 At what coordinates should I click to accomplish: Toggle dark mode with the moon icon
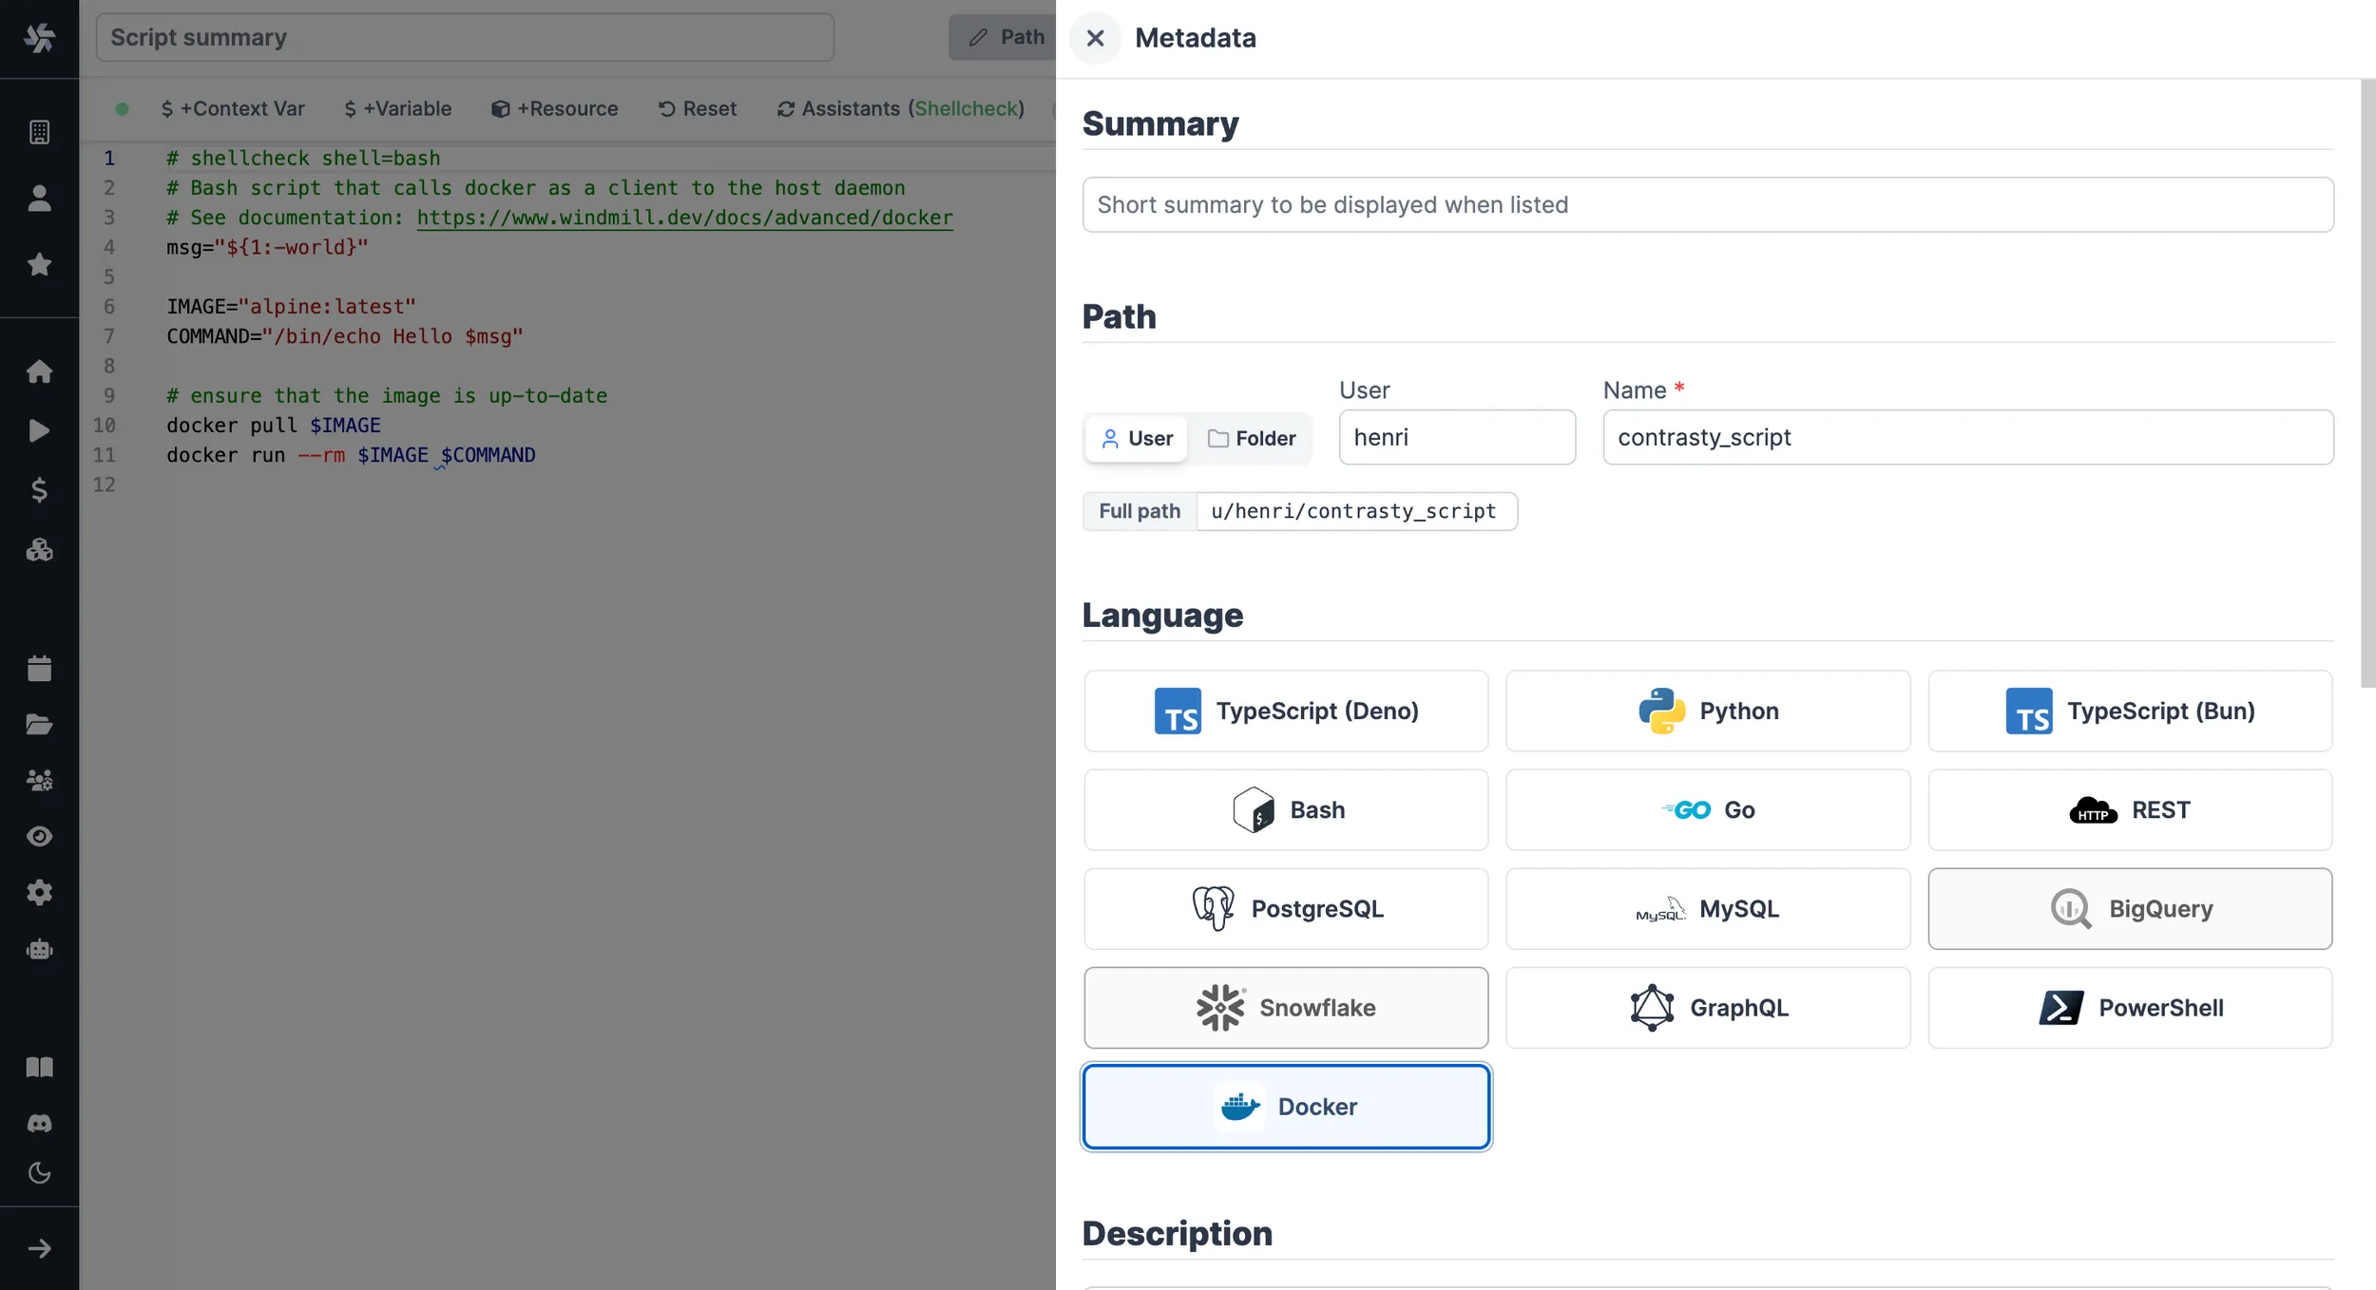(39, 1173)
